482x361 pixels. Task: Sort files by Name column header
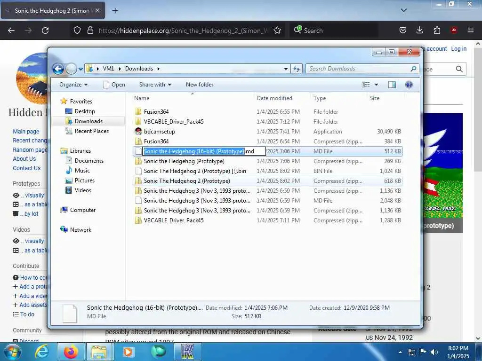click(x=142, y=98)
